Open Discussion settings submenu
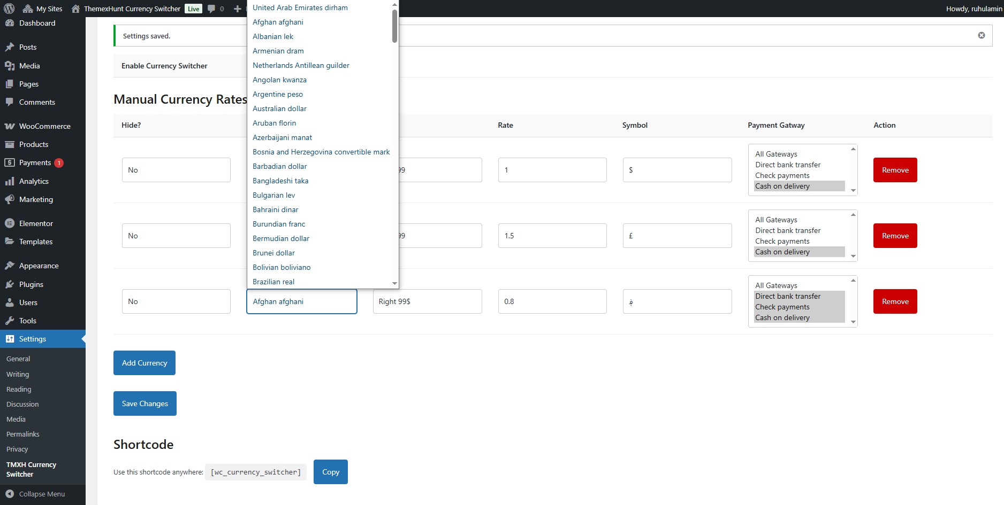 tap(22, 404)
